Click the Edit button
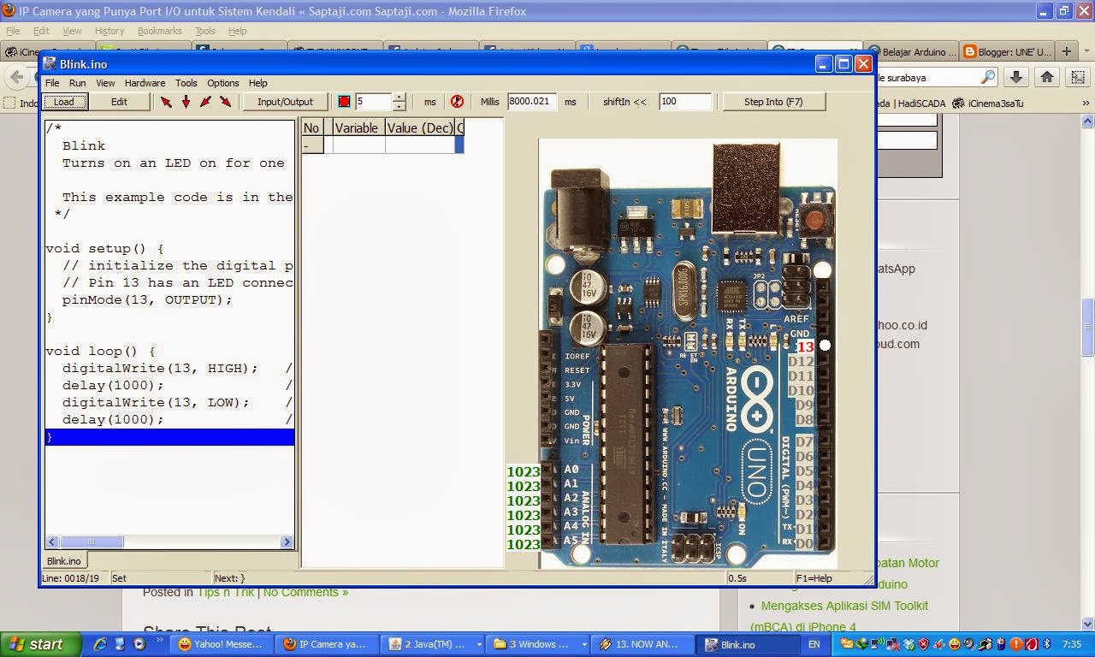The height and width of the screenshot is (657, 1095). pos(119,102)
